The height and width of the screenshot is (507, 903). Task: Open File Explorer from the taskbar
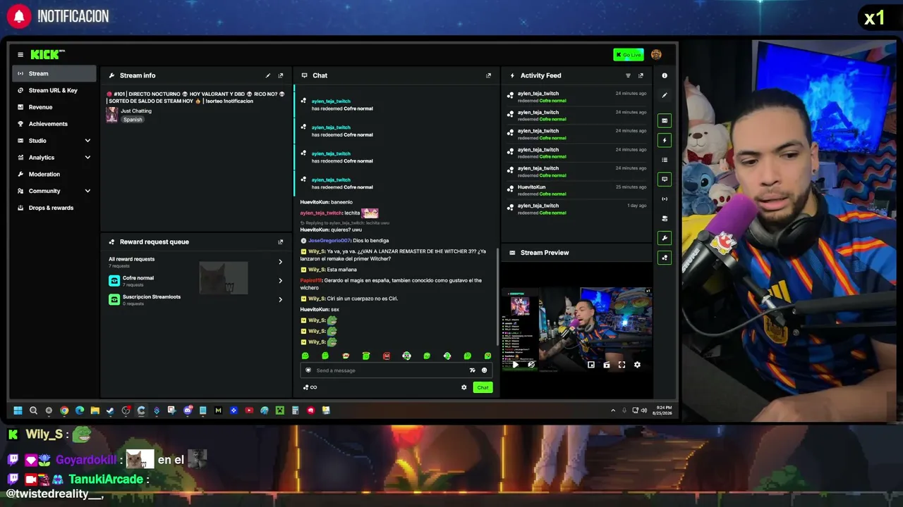click(x=95, y=411)
